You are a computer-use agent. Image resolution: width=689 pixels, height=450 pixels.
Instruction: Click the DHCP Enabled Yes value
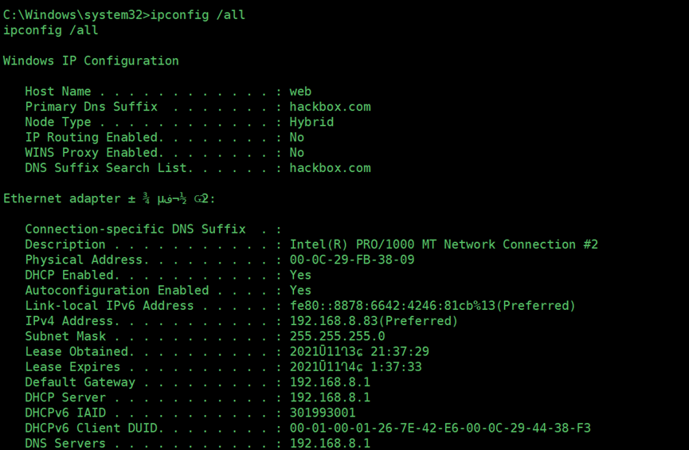pos(300,275)
